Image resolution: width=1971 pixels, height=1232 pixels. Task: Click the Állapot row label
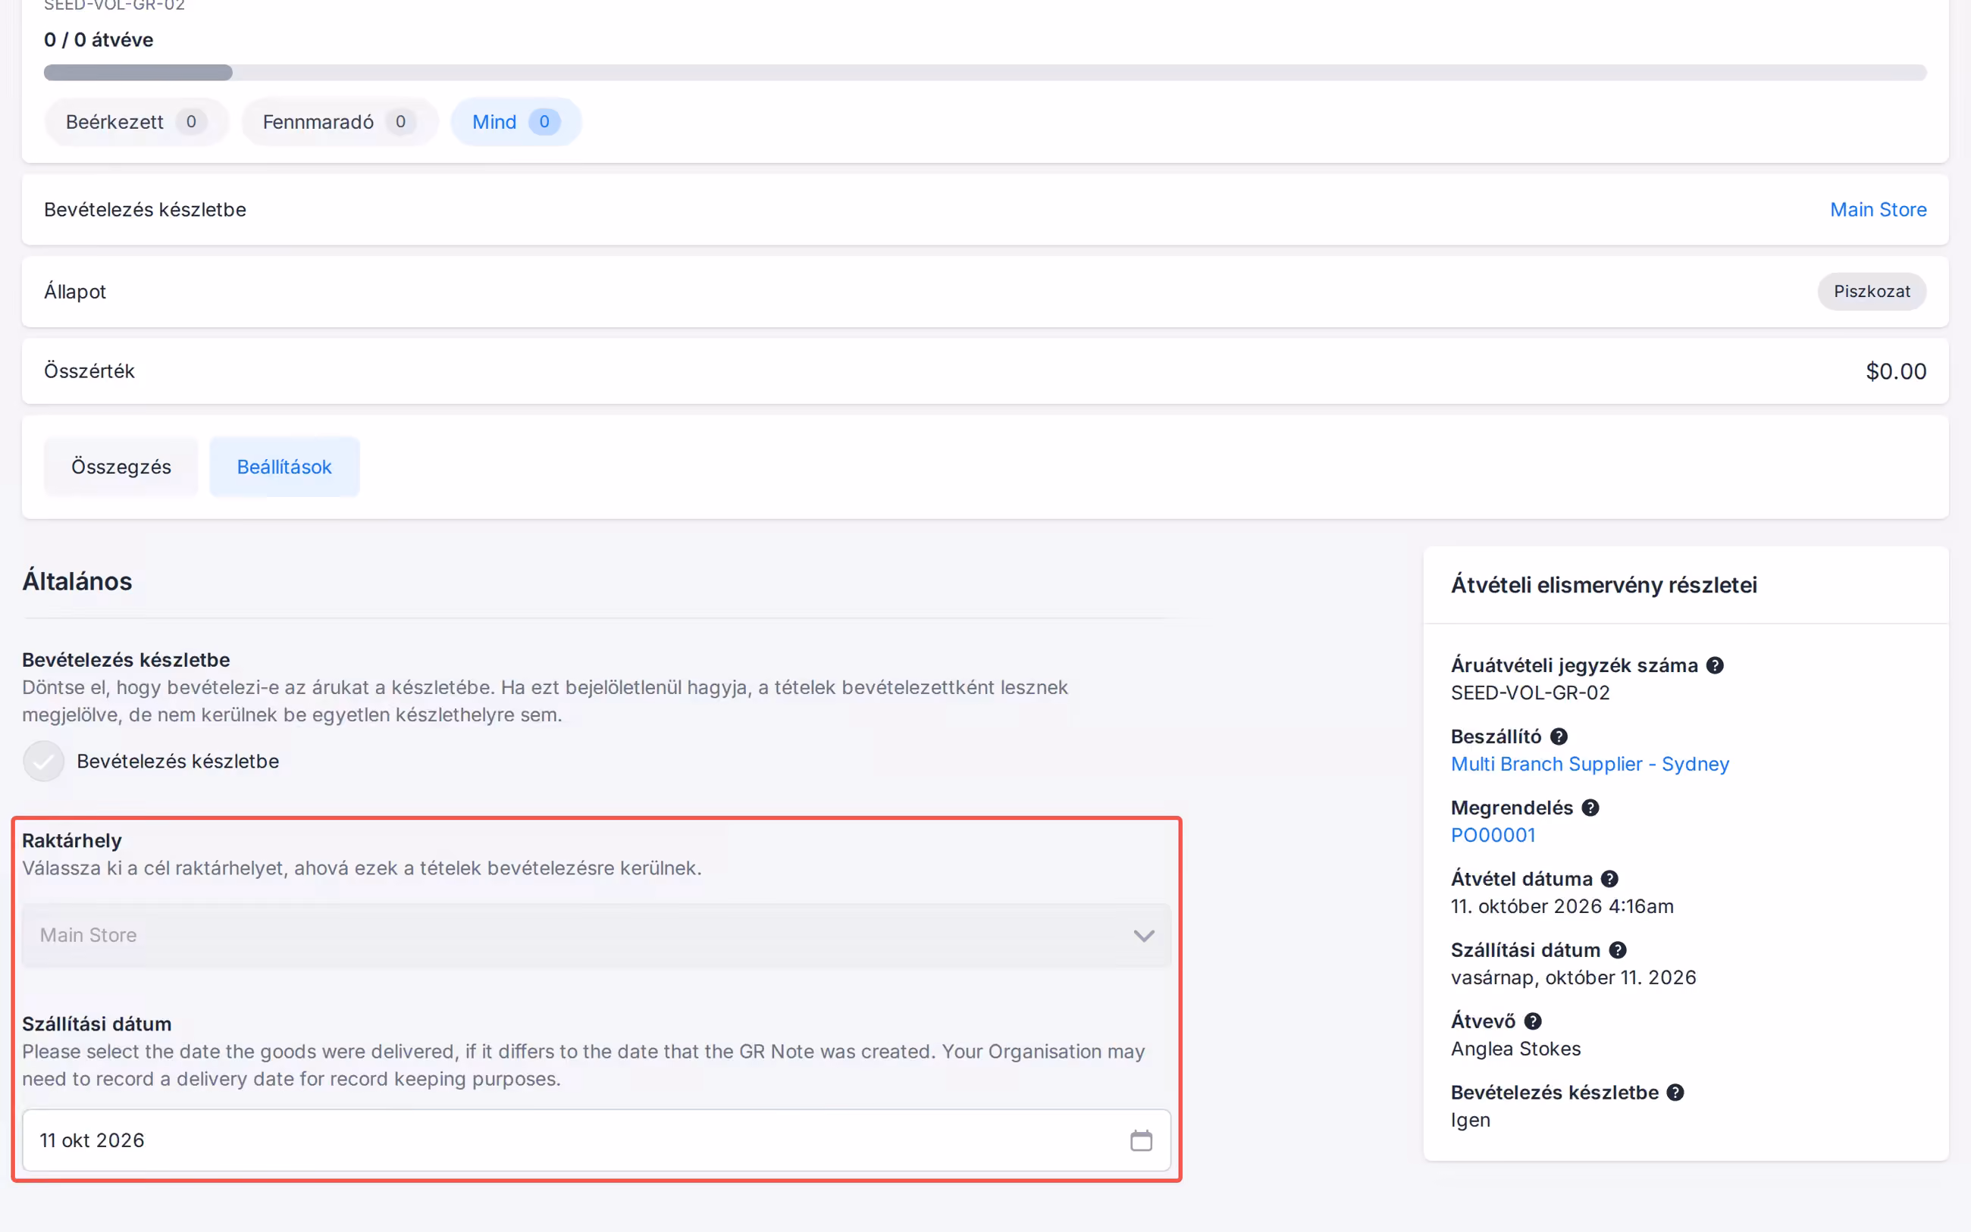click(75, 292)
